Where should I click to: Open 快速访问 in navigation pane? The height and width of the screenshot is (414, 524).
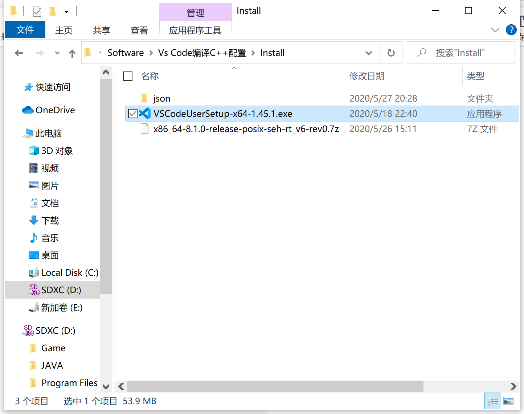[53, 87]
